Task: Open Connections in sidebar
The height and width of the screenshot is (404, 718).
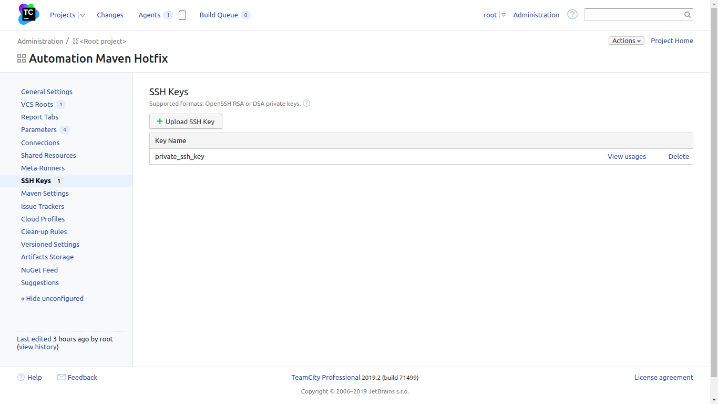Action: tap(40, 143)
